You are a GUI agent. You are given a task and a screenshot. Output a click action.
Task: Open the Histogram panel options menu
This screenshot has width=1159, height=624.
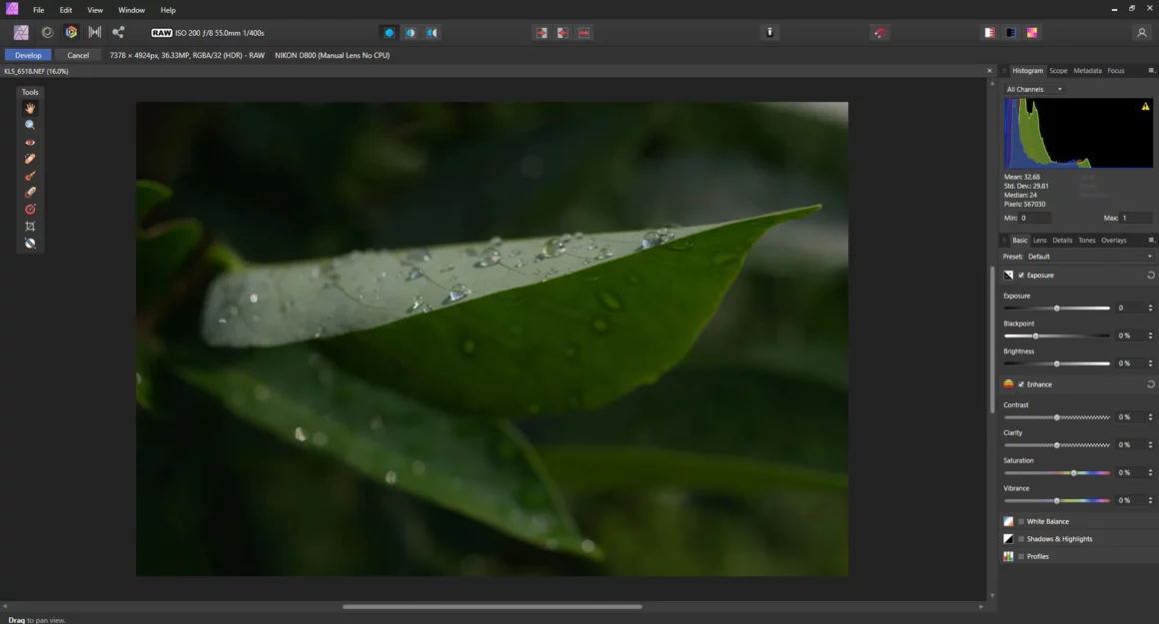click(1151, 71)
